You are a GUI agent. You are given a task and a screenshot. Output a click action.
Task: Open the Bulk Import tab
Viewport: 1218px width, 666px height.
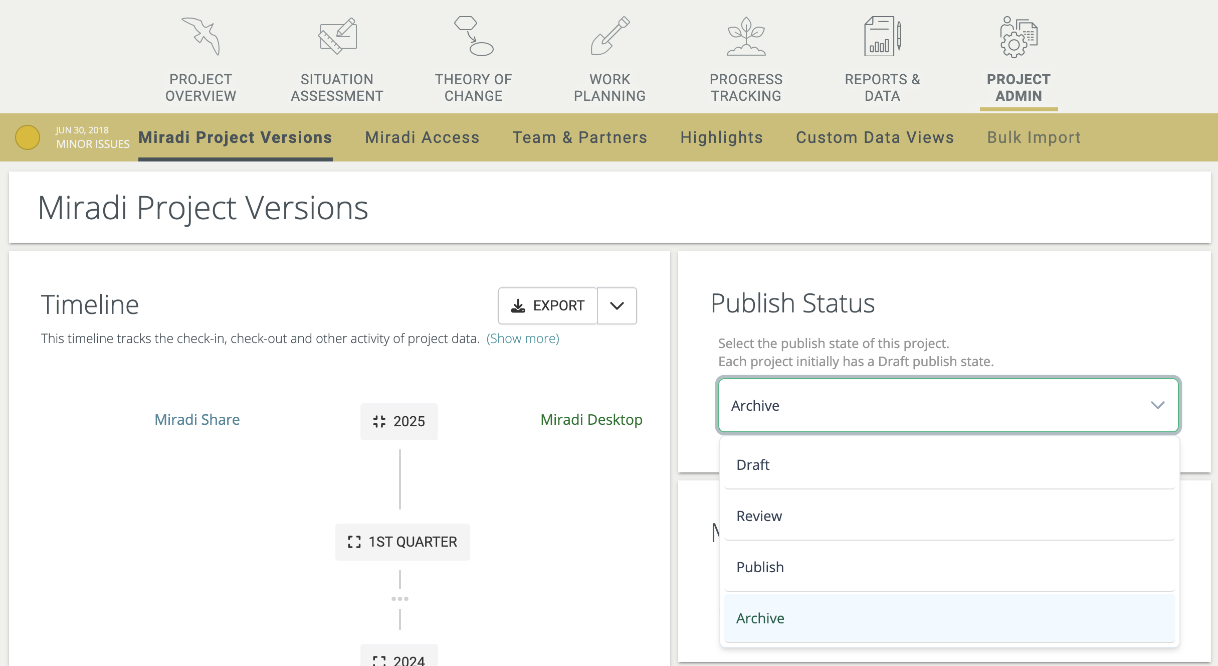(1034, 137)
